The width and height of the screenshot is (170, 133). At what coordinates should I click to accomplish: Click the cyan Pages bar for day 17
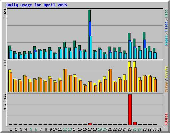(x=91, y=47)
